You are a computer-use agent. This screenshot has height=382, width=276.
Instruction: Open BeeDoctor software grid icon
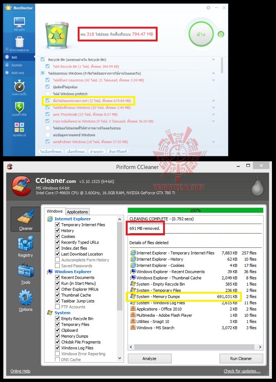[x=19, y=128]
